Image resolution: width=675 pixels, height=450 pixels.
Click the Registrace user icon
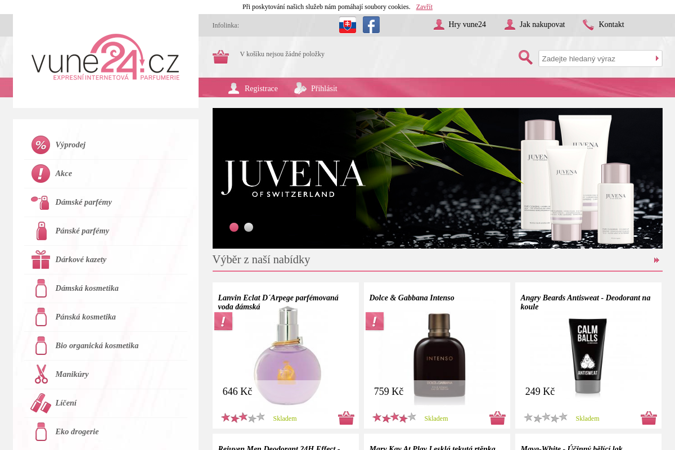click(233, 88)
